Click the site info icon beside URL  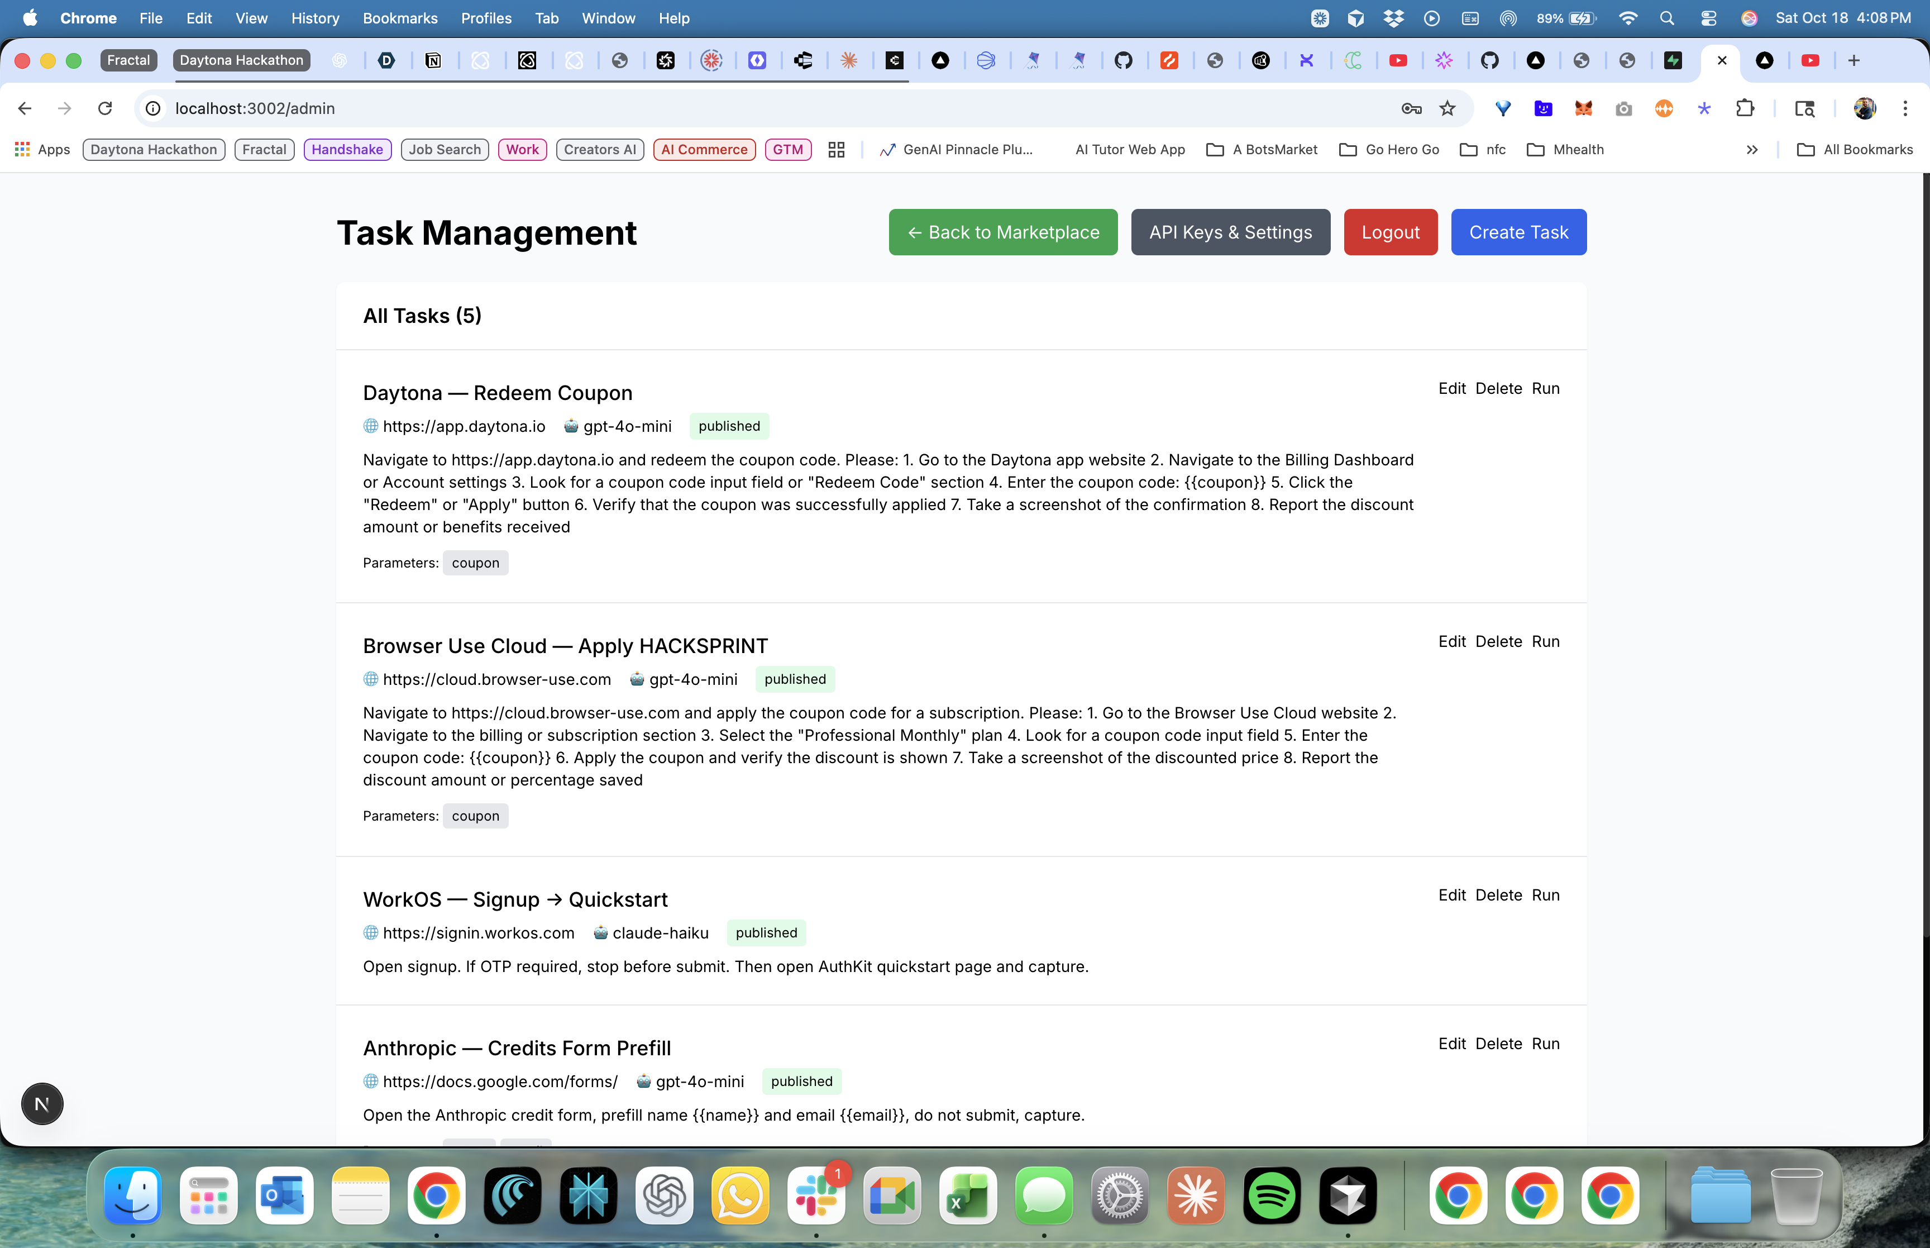153,108
